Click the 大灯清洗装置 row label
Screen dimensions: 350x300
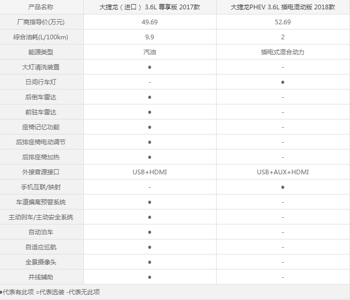pos(41,67)
